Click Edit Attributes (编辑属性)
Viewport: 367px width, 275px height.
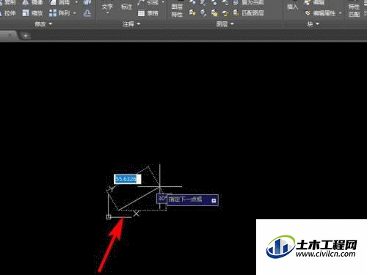coord(320,13)
